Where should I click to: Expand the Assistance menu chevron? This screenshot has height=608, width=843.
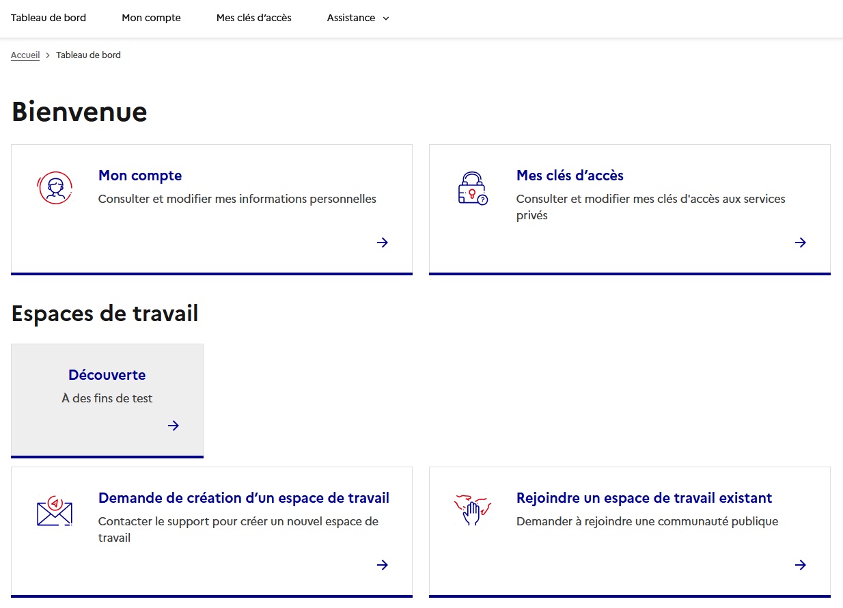point(386,18)
